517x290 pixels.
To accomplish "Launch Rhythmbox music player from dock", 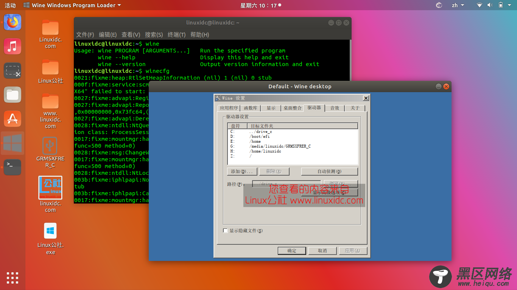I will click(x=12, y=46).
